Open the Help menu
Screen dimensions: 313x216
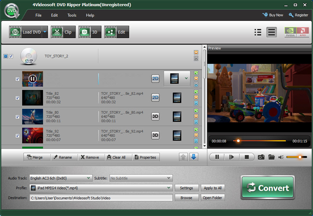pyautogui.click(x=90, y=15)
